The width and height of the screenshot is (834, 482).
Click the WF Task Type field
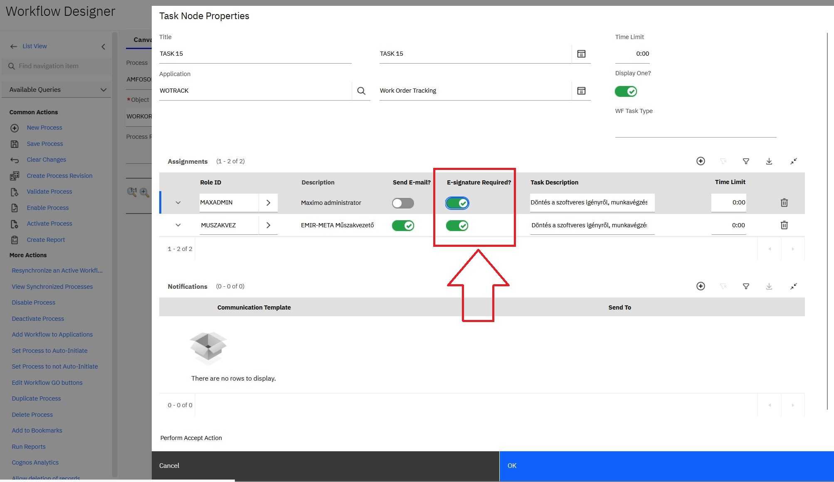coord(695,129)
